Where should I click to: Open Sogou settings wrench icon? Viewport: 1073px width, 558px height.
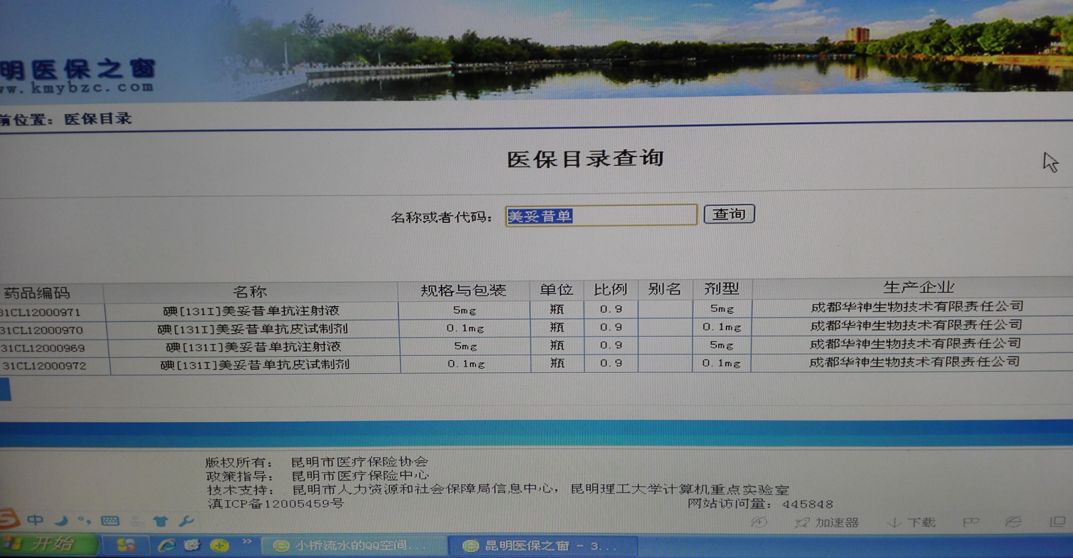pyautogui.click(x=186, y=521)
